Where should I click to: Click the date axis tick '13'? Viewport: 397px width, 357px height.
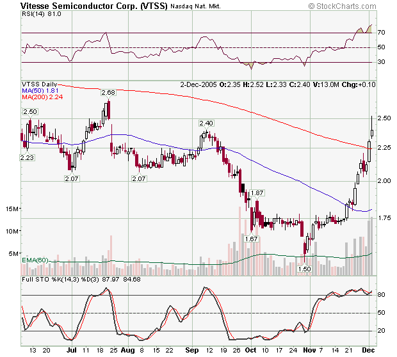pos(33,351)
